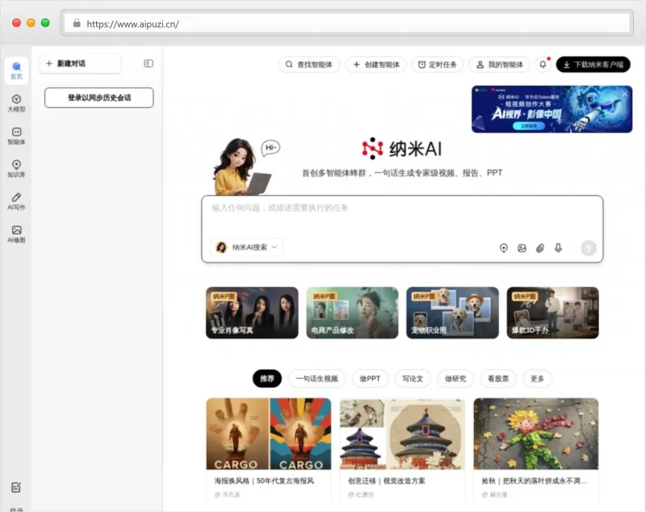Screen dimensions: 646x512
Task: Open the AI修图 sidebar icon
Action: [16, 234]
